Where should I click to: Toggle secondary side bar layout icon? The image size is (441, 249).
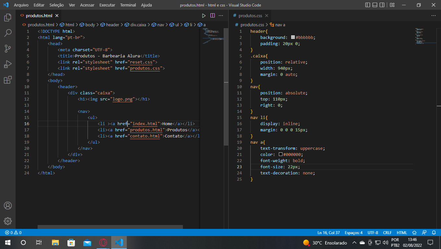(x=382, y=5)
